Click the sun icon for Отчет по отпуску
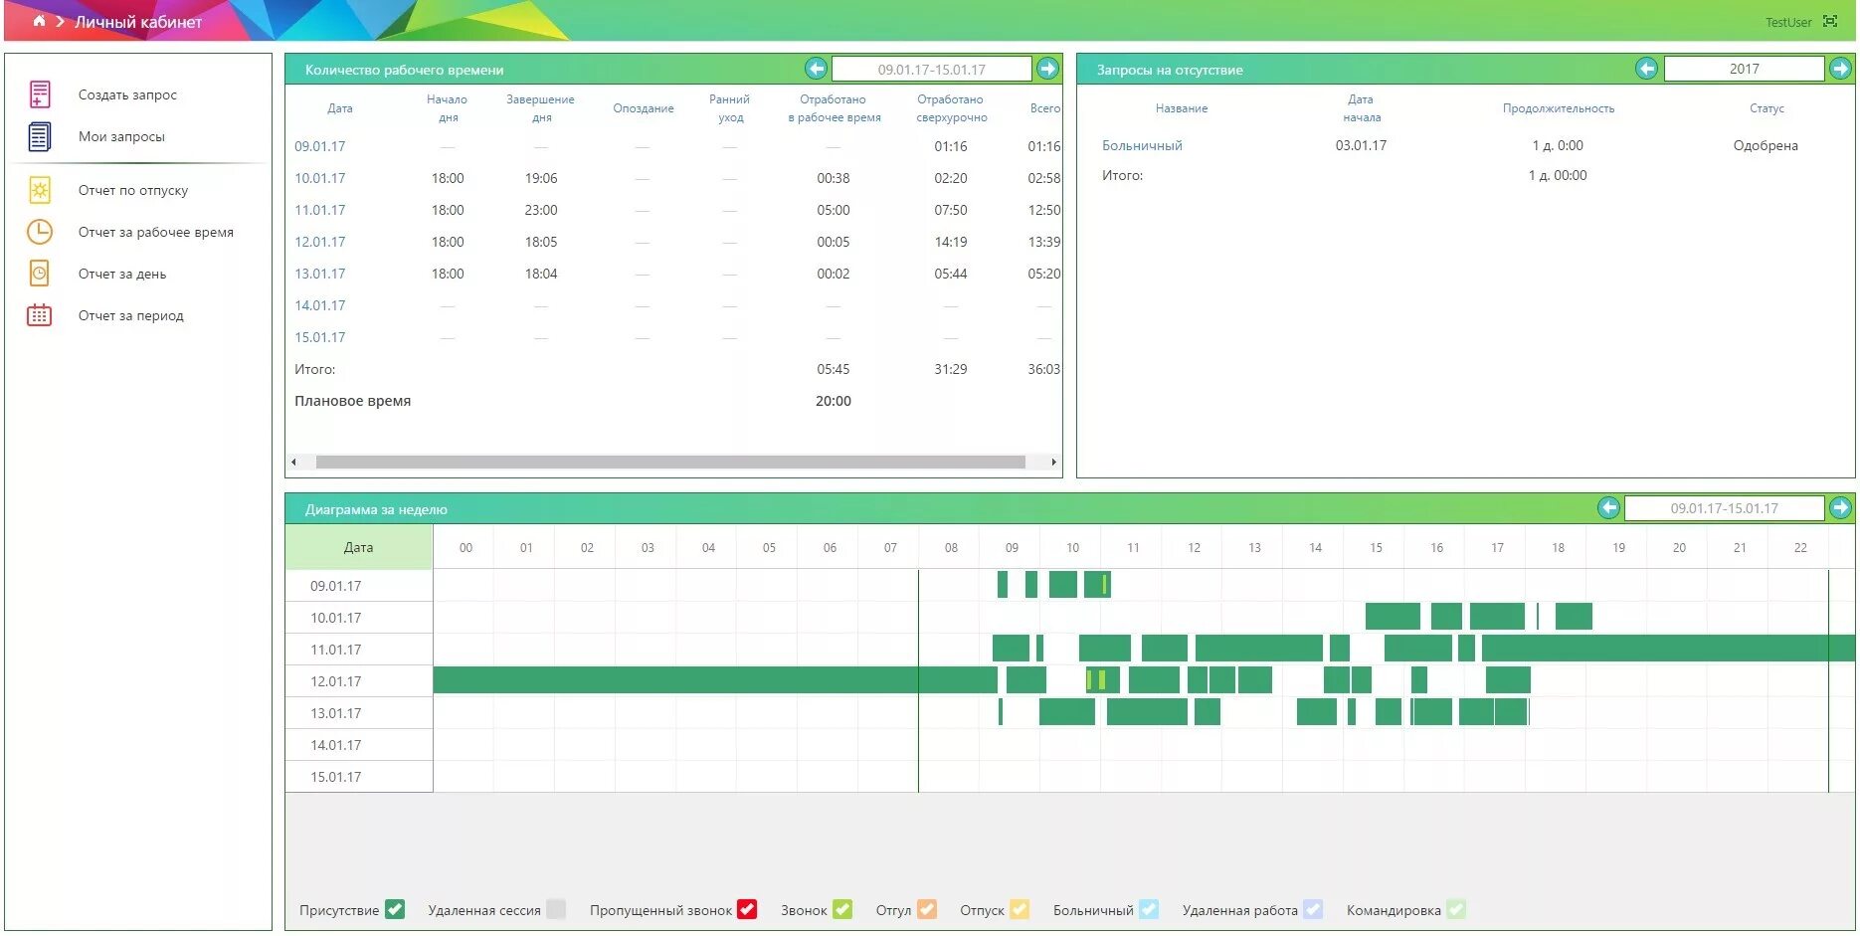This screenshot has height=936, width=1860. pyautogui.click(x=40, y=190)
